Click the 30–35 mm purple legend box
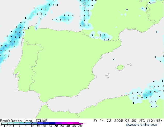 point(58,124)
